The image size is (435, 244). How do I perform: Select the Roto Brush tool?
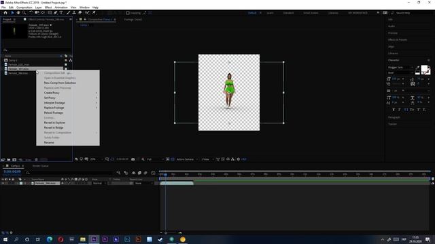coord(88,13)
